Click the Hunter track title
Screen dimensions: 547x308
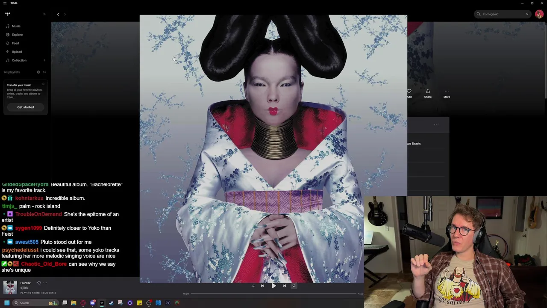point(26,283)
